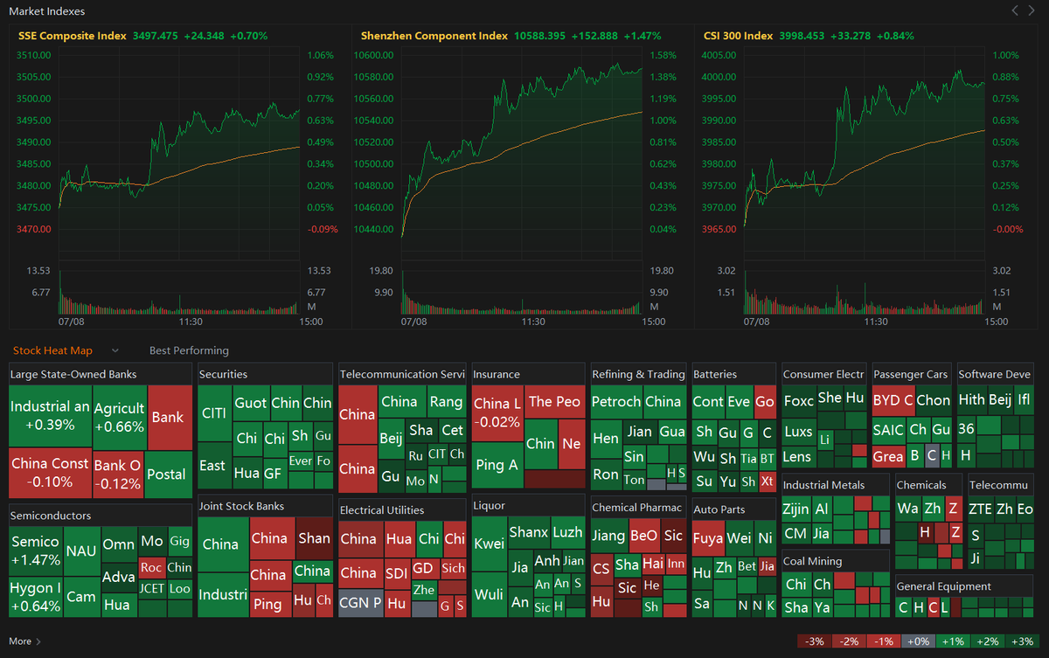The height and width of the screenshot is (658, 1049).
Task: Click the Semico +1.47% tile
Action: 36,551
